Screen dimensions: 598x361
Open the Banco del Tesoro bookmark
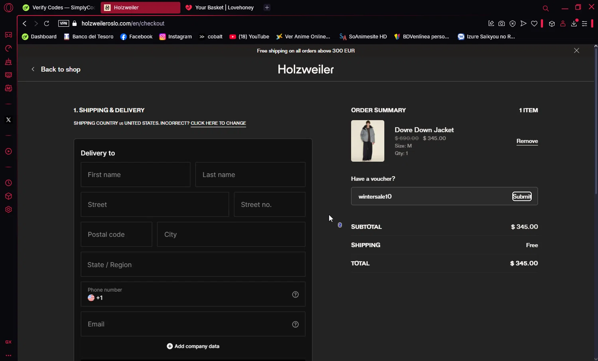click(89, 37)
